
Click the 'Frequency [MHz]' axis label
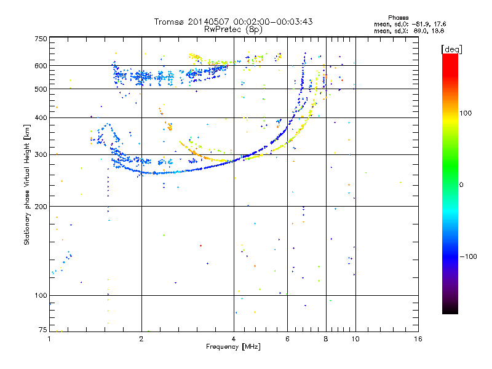click(x=233, y=347)
